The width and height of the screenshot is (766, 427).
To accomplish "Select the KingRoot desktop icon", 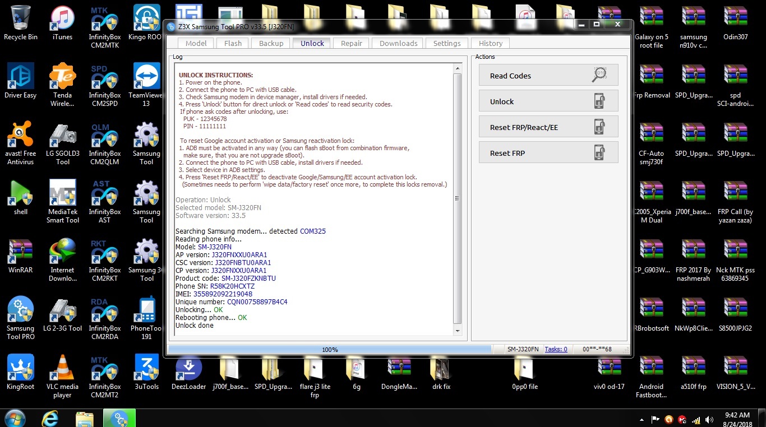I will coord(21,372).
